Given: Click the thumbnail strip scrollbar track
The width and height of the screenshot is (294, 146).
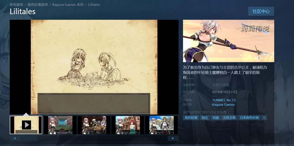Looking at the screenshot, I should (94, 138).
